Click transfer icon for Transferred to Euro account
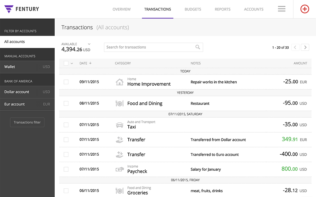 119,154
